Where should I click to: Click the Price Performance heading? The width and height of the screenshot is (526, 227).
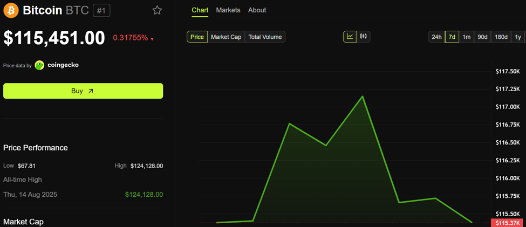pyautogui.click(x=36, y=148)
